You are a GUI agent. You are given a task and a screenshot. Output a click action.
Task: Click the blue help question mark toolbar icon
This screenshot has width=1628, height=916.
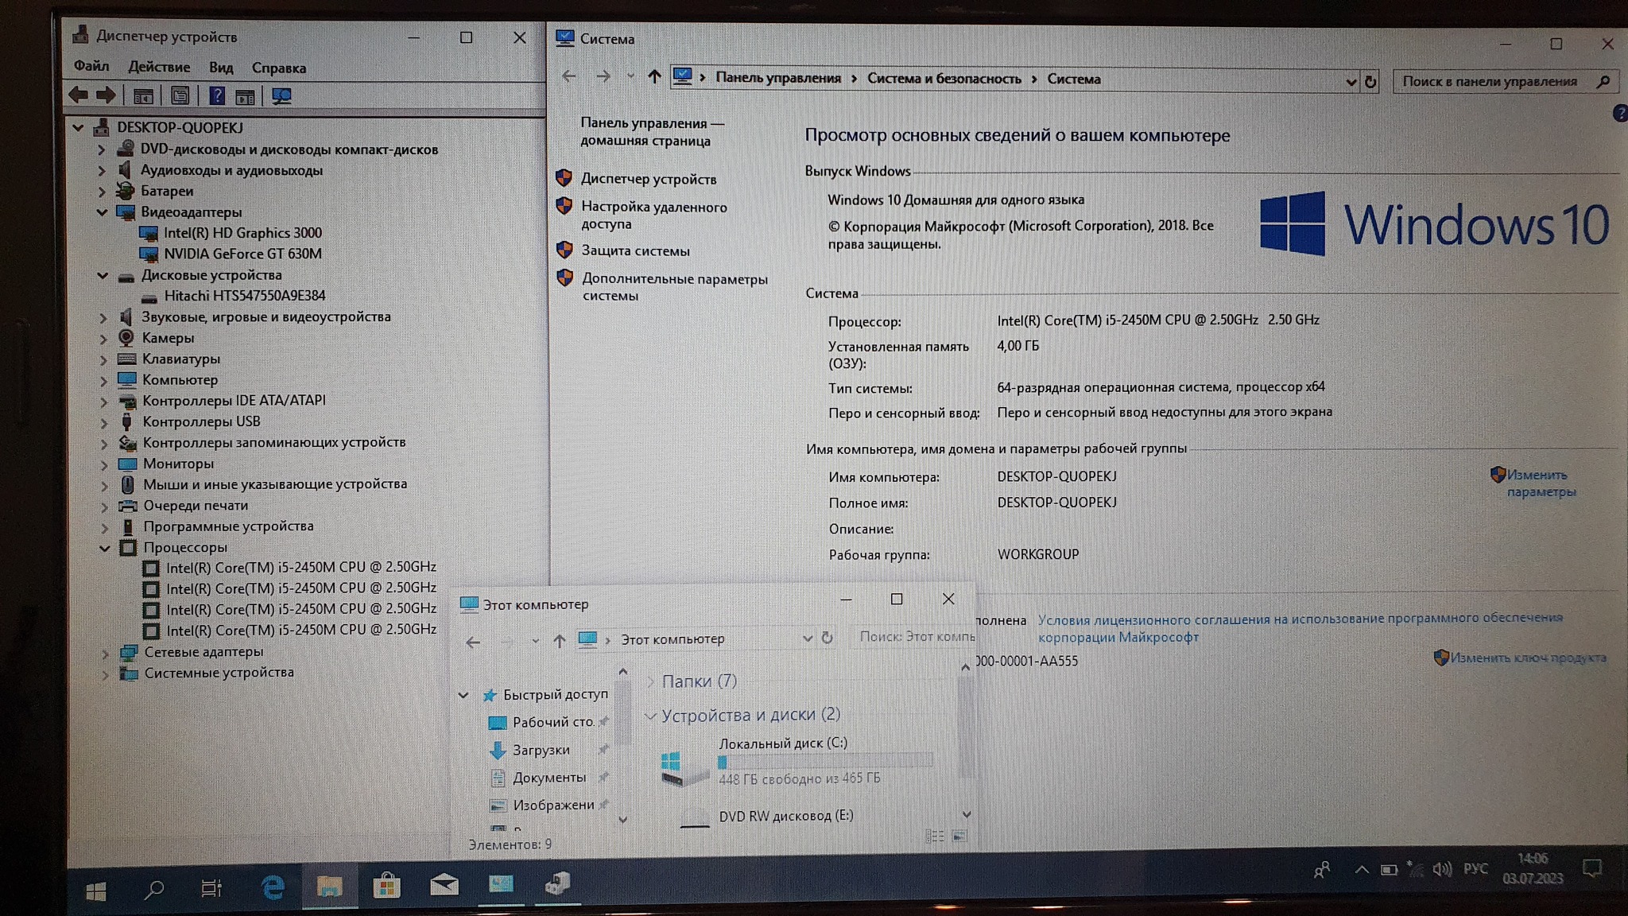(216, 96)
